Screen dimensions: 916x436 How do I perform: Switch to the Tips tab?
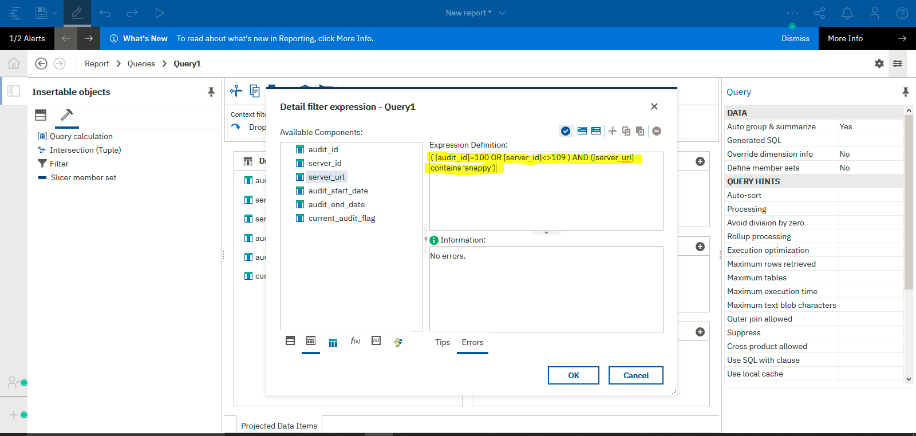443,342
